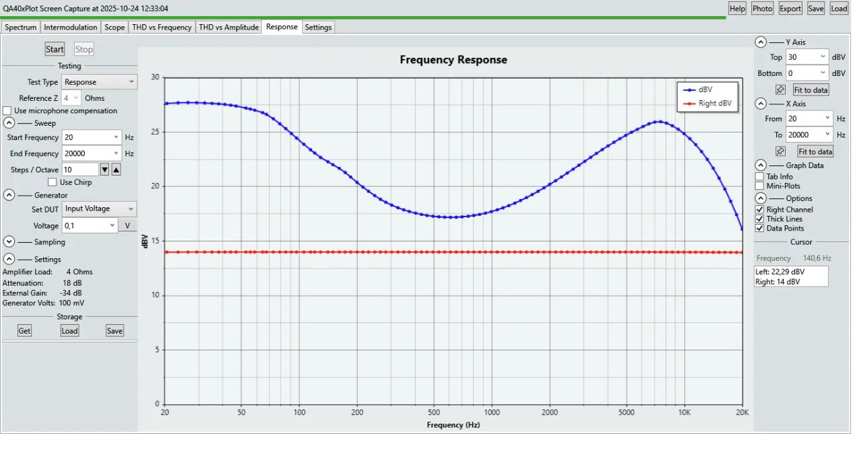This screenshot has height=458, width=861.
Task: Enable the Use Chirp option
Action: tap(52, 182)
